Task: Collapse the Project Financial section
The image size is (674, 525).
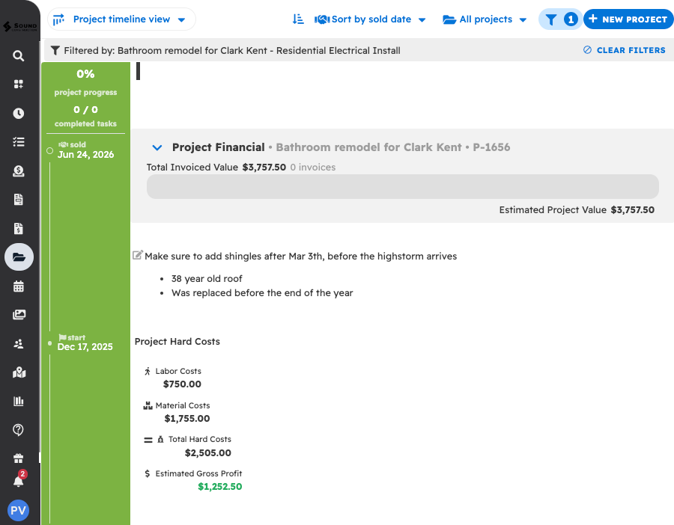Action: pyautogui.click(x=157, y=148)
